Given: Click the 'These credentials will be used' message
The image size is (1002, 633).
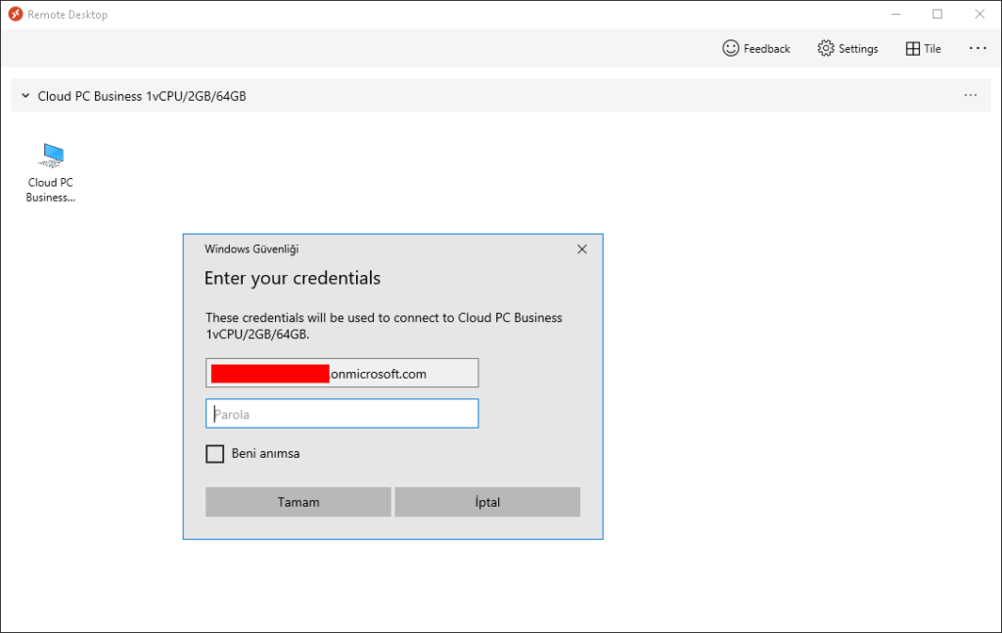Looking at the screenshot, I should coord(384,326).
